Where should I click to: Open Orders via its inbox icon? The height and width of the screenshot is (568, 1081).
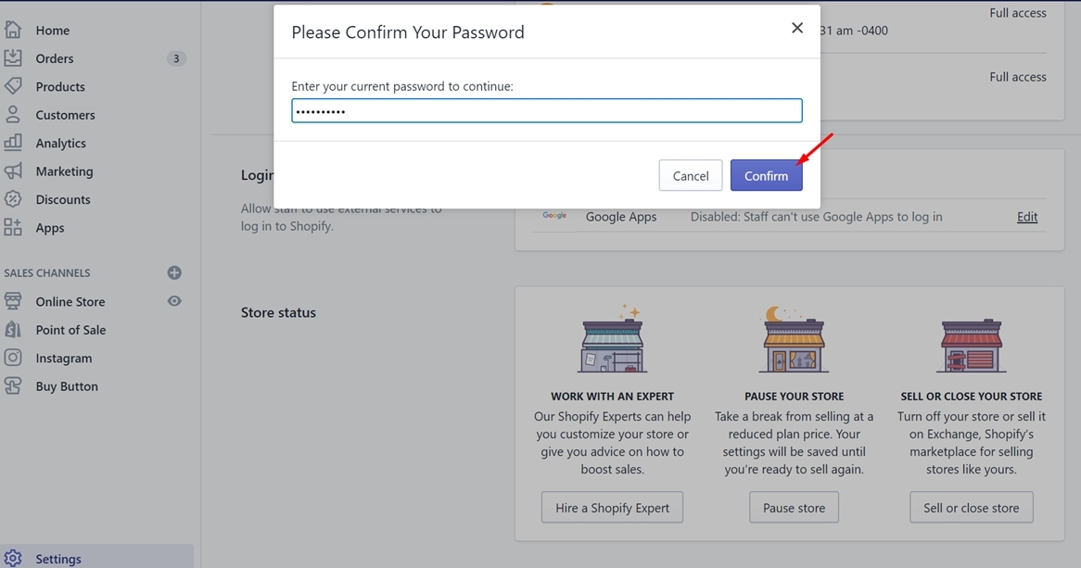click(13, 58)
